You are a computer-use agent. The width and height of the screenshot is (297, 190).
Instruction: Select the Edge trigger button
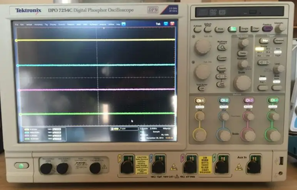(x=265, y=41)
